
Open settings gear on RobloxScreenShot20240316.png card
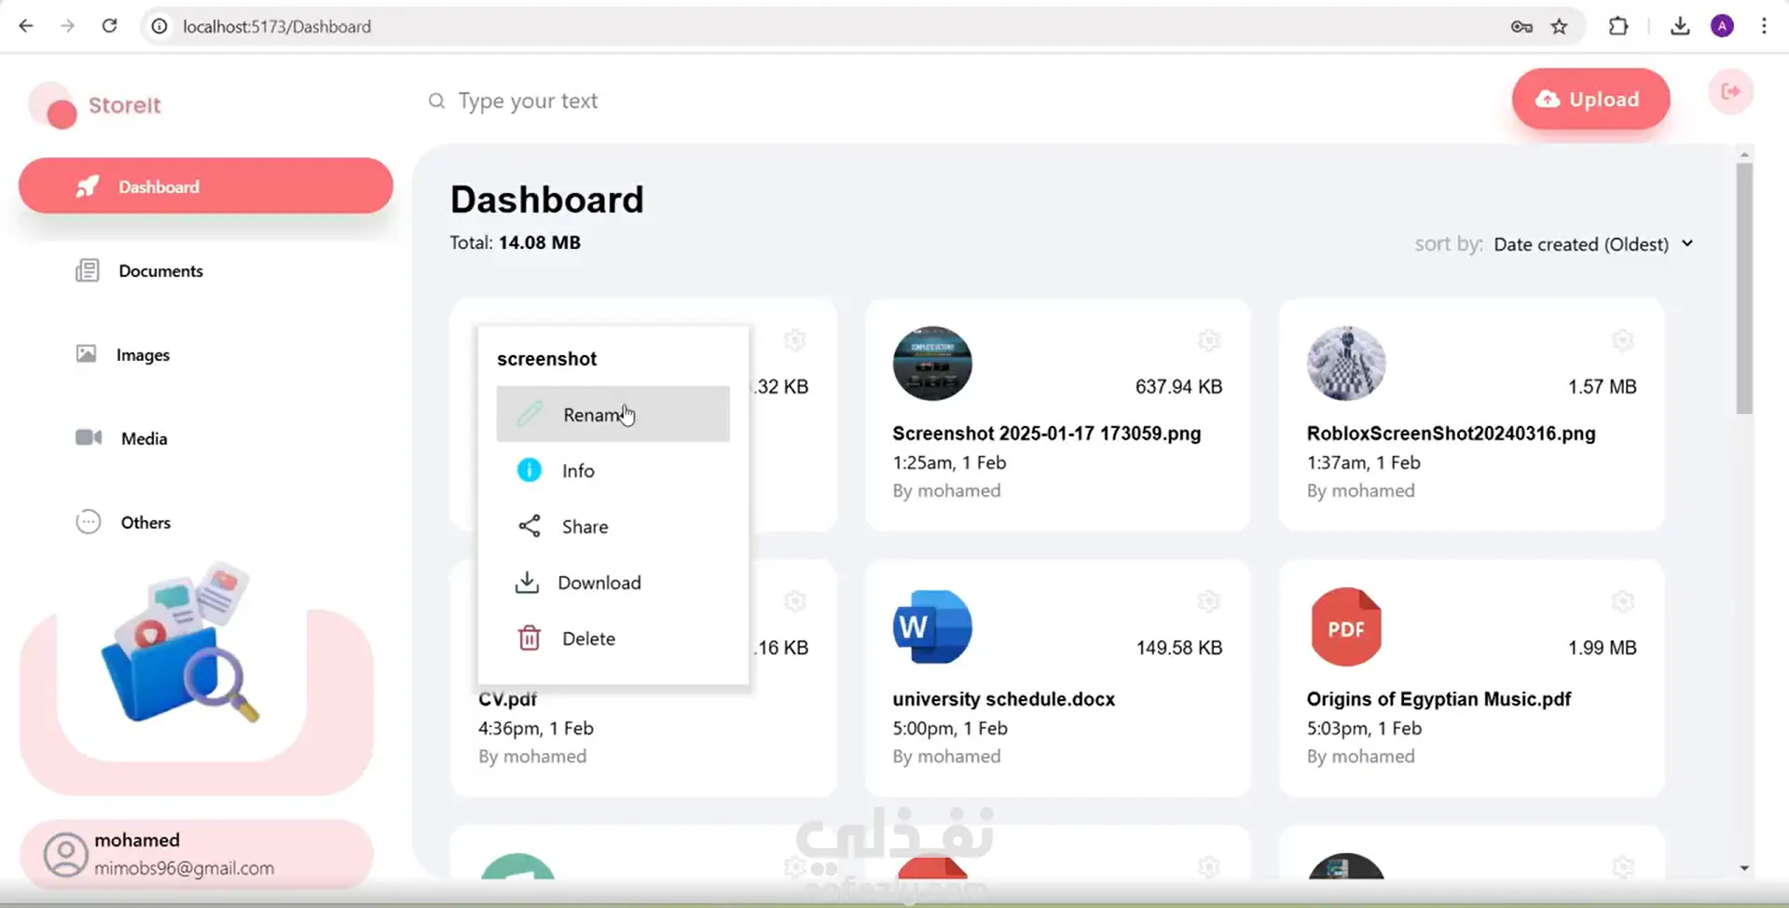pos(1623,340)
